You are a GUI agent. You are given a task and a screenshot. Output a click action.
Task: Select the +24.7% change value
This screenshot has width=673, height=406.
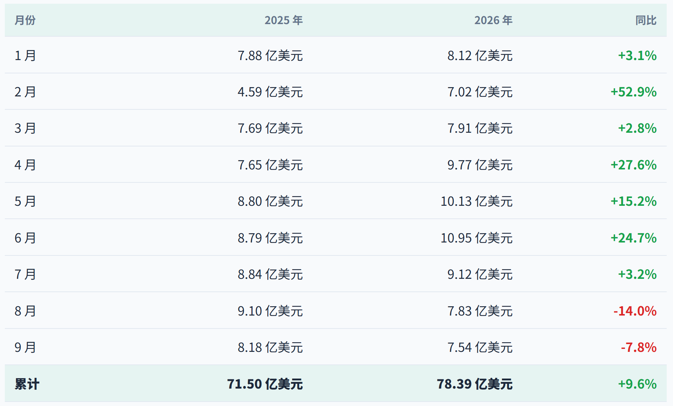click(634, 238)
